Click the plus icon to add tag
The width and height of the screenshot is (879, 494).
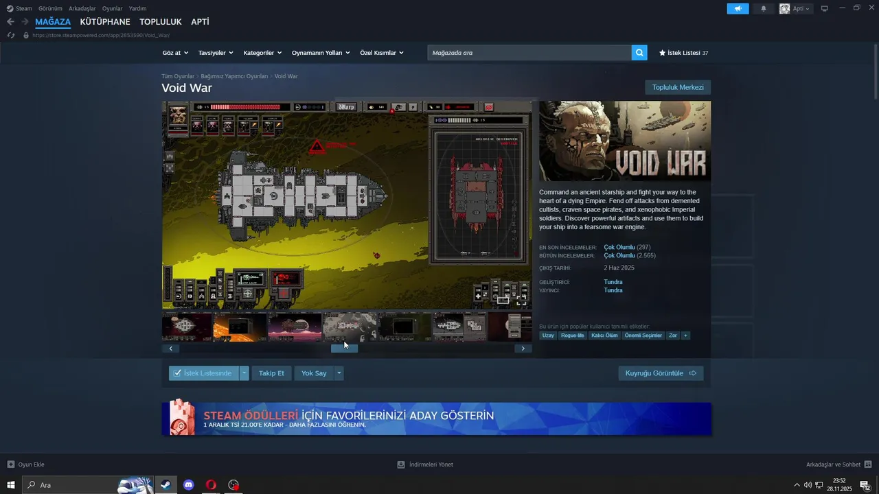[x=685, y=336]
